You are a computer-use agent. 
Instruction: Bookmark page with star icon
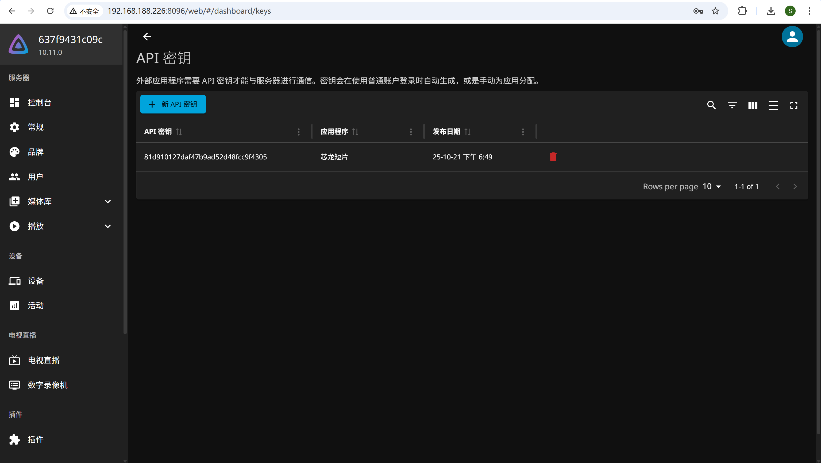715,11
